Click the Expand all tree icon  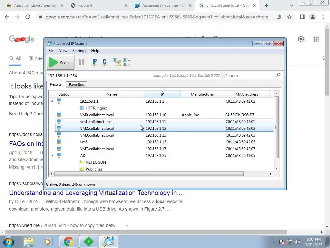(x=117, y=62)
